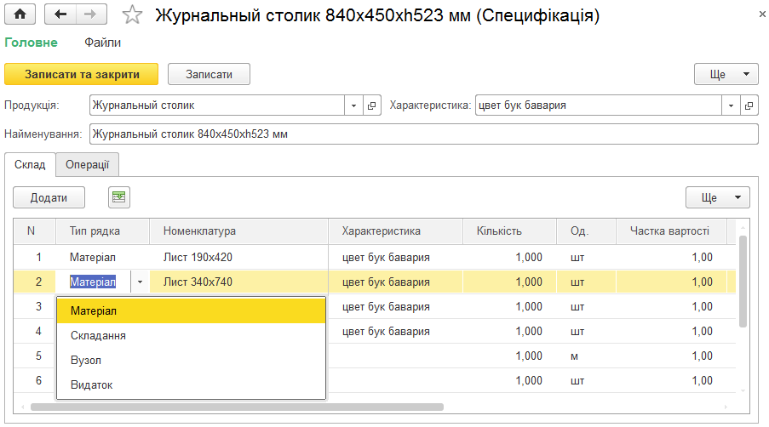Add to favorites with the star icon
The width and height of the screenshot is (769, 427).
pos(132,14)
